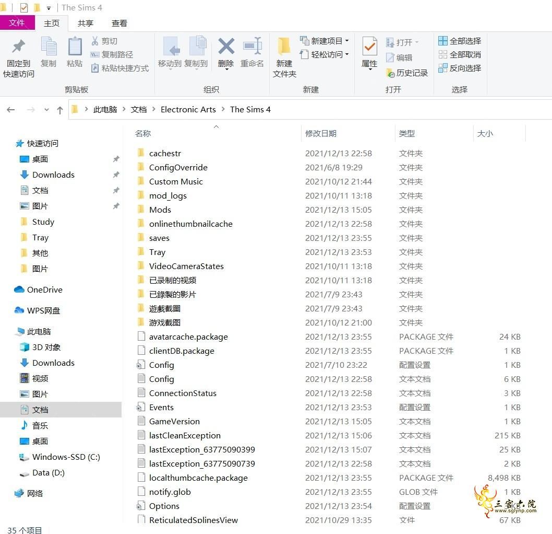Sort by 类型 column header

(407, 133)
